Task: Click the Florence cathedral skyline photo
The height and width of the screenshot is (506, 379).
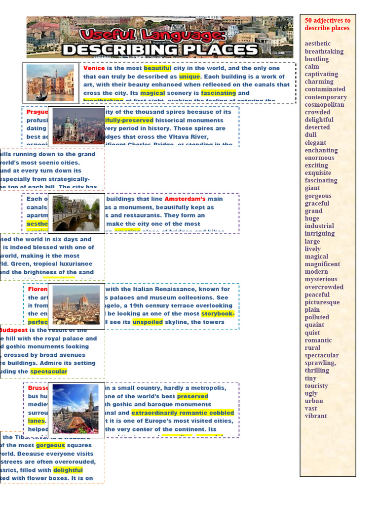Action: pyautogui.click(x=76, y=305)
